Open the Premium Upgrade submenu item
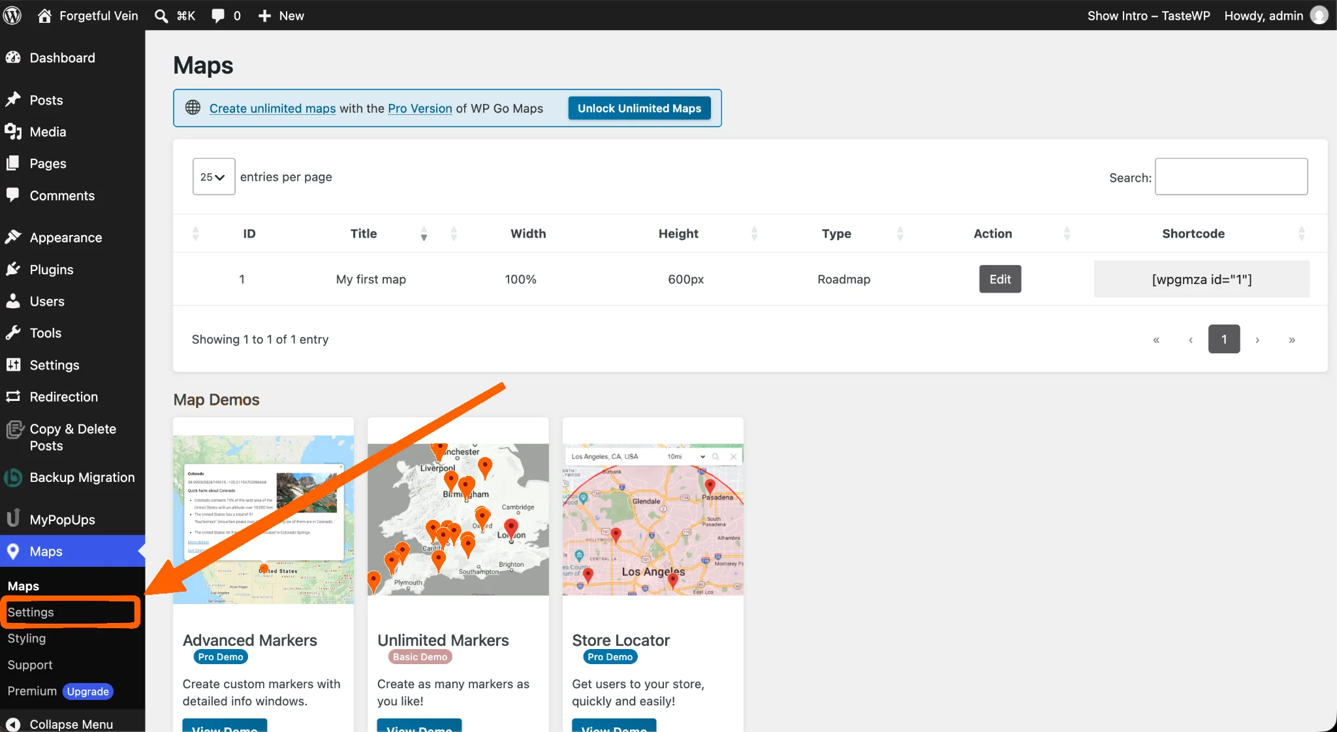Image resolution: width=1337 pixels, height=732 pixels. (x=60, y=691)
